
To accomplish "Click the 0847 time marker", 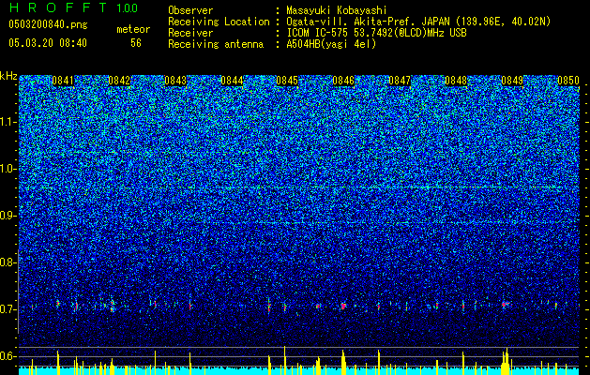I will click(x=400, y=81).
